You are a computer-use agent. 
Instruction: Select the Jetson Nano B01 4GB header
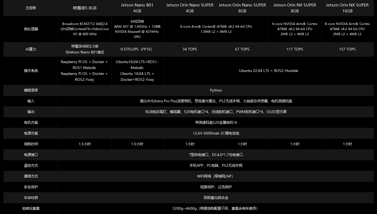click(137, 8)
